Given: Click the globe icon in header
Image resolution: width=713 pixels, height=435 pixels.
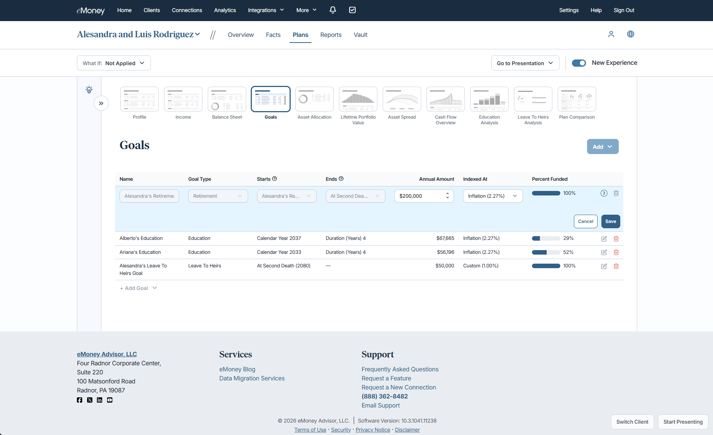Looking at the screenshot, I should 630,34.
